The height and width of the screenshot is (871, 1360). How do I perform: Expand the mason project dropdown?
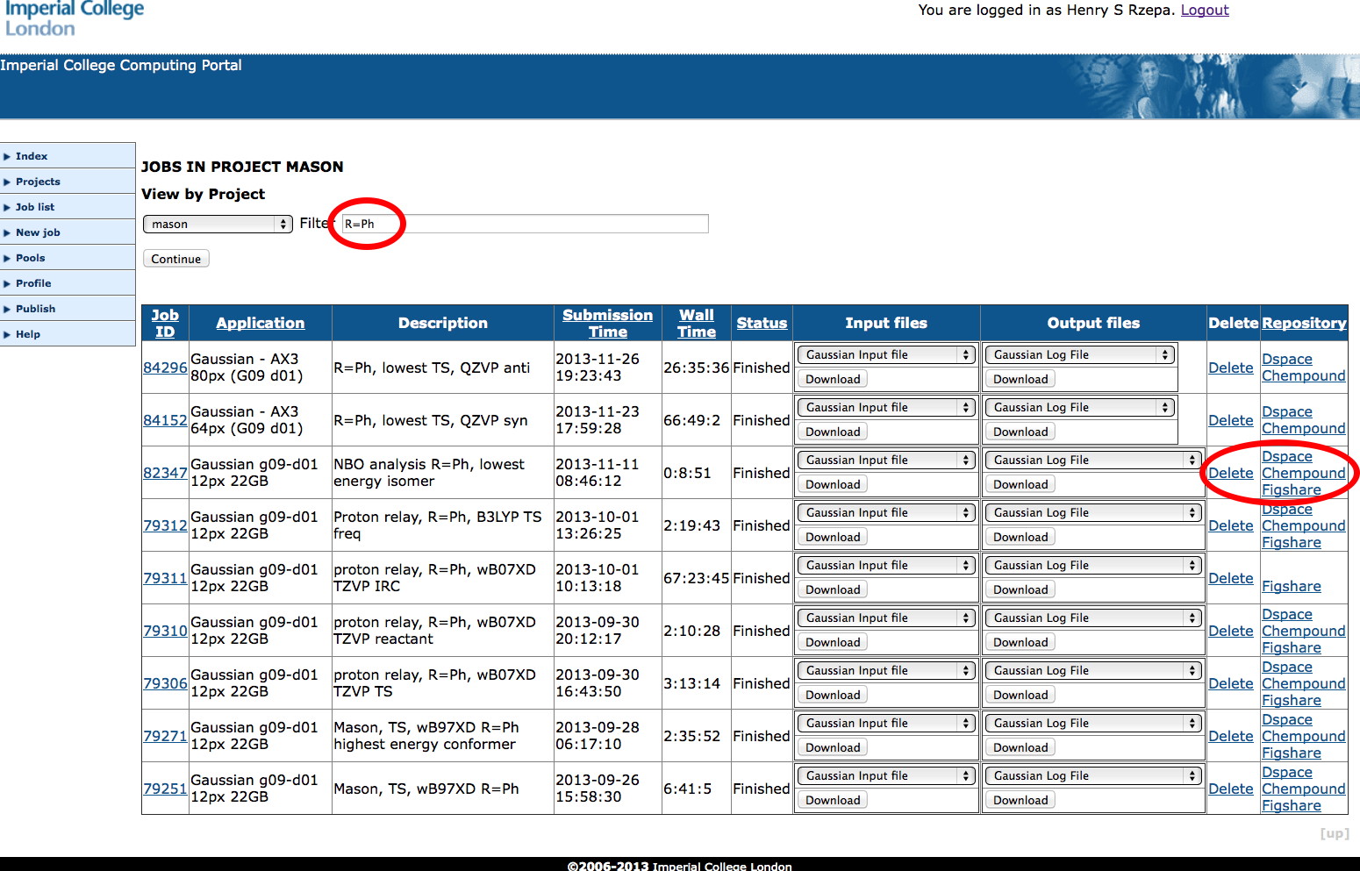point(218,225)
